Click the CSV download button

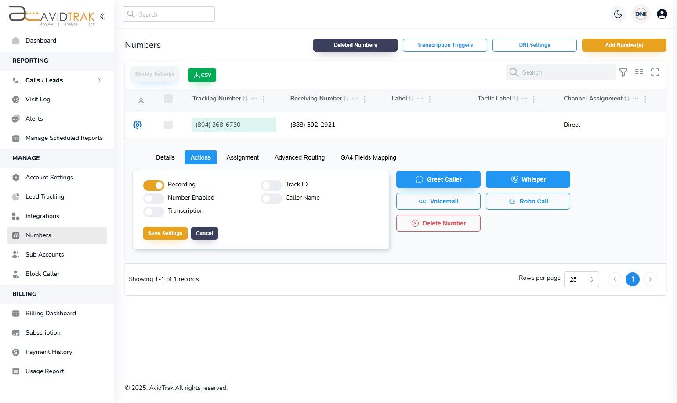(202, 75)
